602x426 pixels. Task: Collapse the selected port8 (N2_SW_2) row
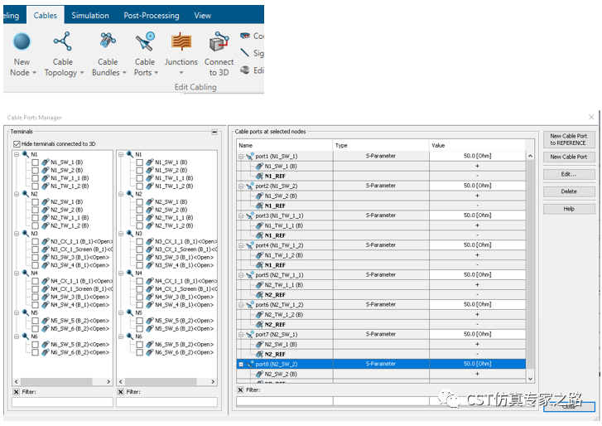click(x=241, y=364)
